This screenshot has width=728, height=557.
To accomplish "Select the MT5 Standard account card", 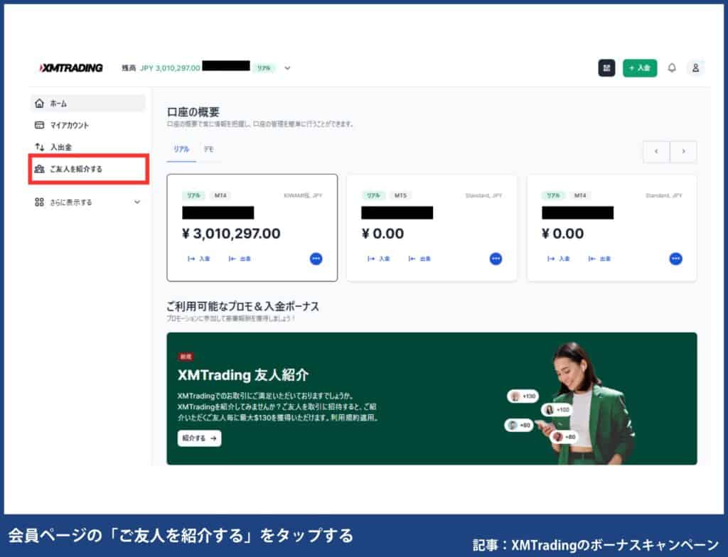I will pyautogui.click(x=432, y=227).
